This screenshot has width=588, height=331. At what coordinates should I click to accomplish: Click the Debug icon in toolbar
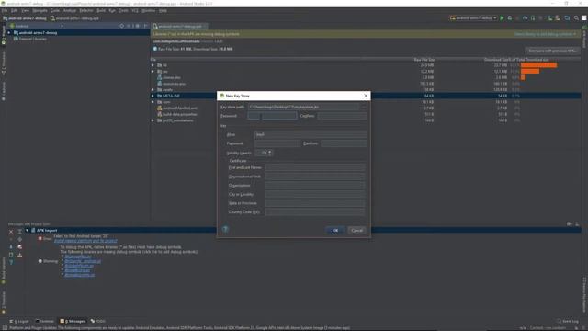510,18
